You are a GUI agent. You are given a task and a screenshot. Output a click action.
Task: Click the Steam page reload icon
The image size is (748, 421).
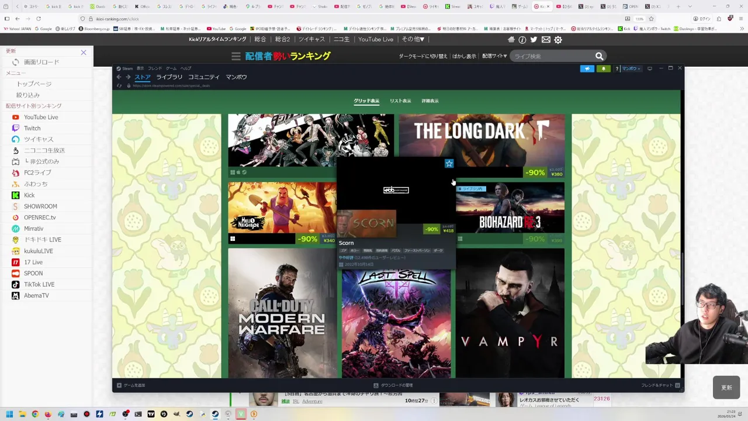tap(119, 85)
